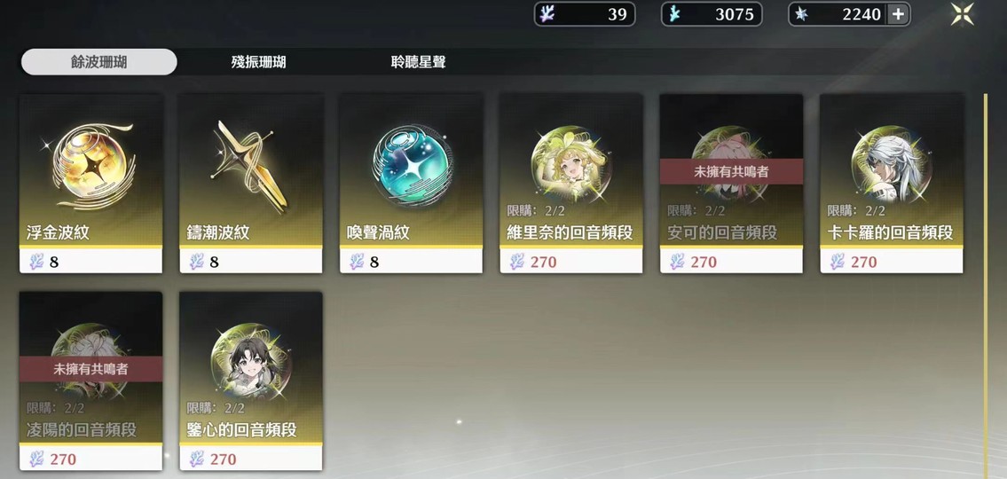This screenshot has width=1007, height=479.
Task: Click the 270 price on 安可的回音頻段
Action: pyautogui.click(x=704, y=262)
